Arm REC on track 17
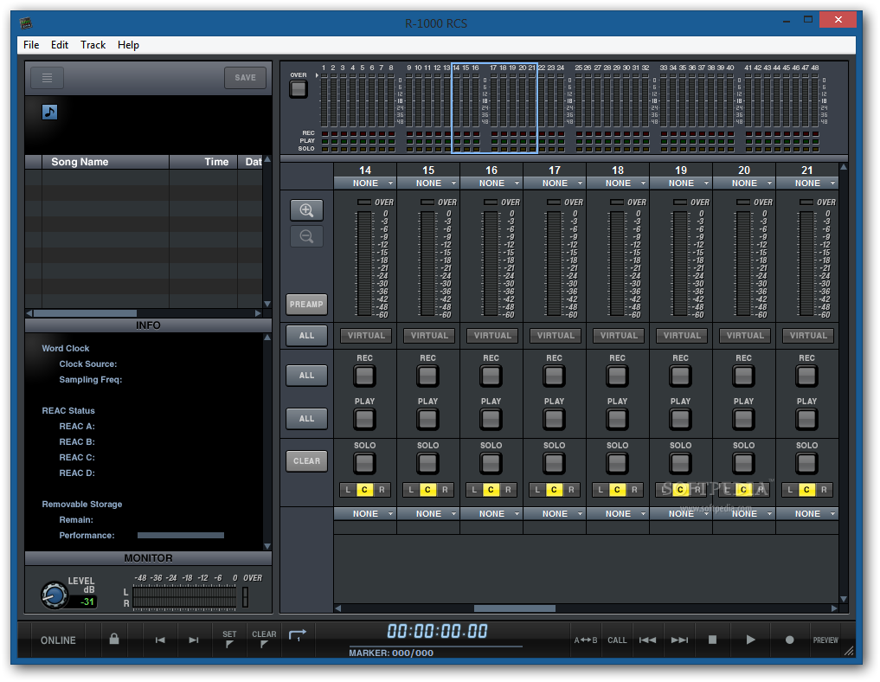 point(554,376)
